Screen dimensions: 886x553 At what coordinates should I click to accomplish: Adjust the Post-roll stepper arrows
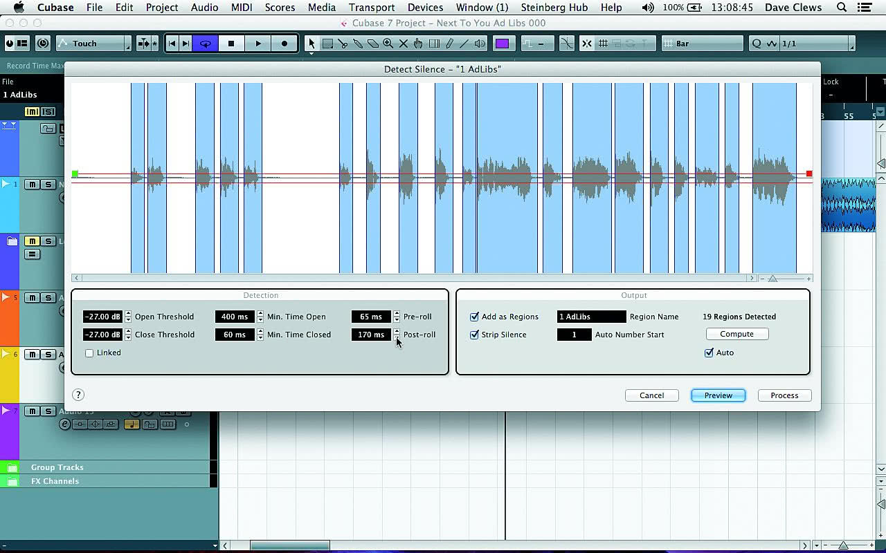397,335
